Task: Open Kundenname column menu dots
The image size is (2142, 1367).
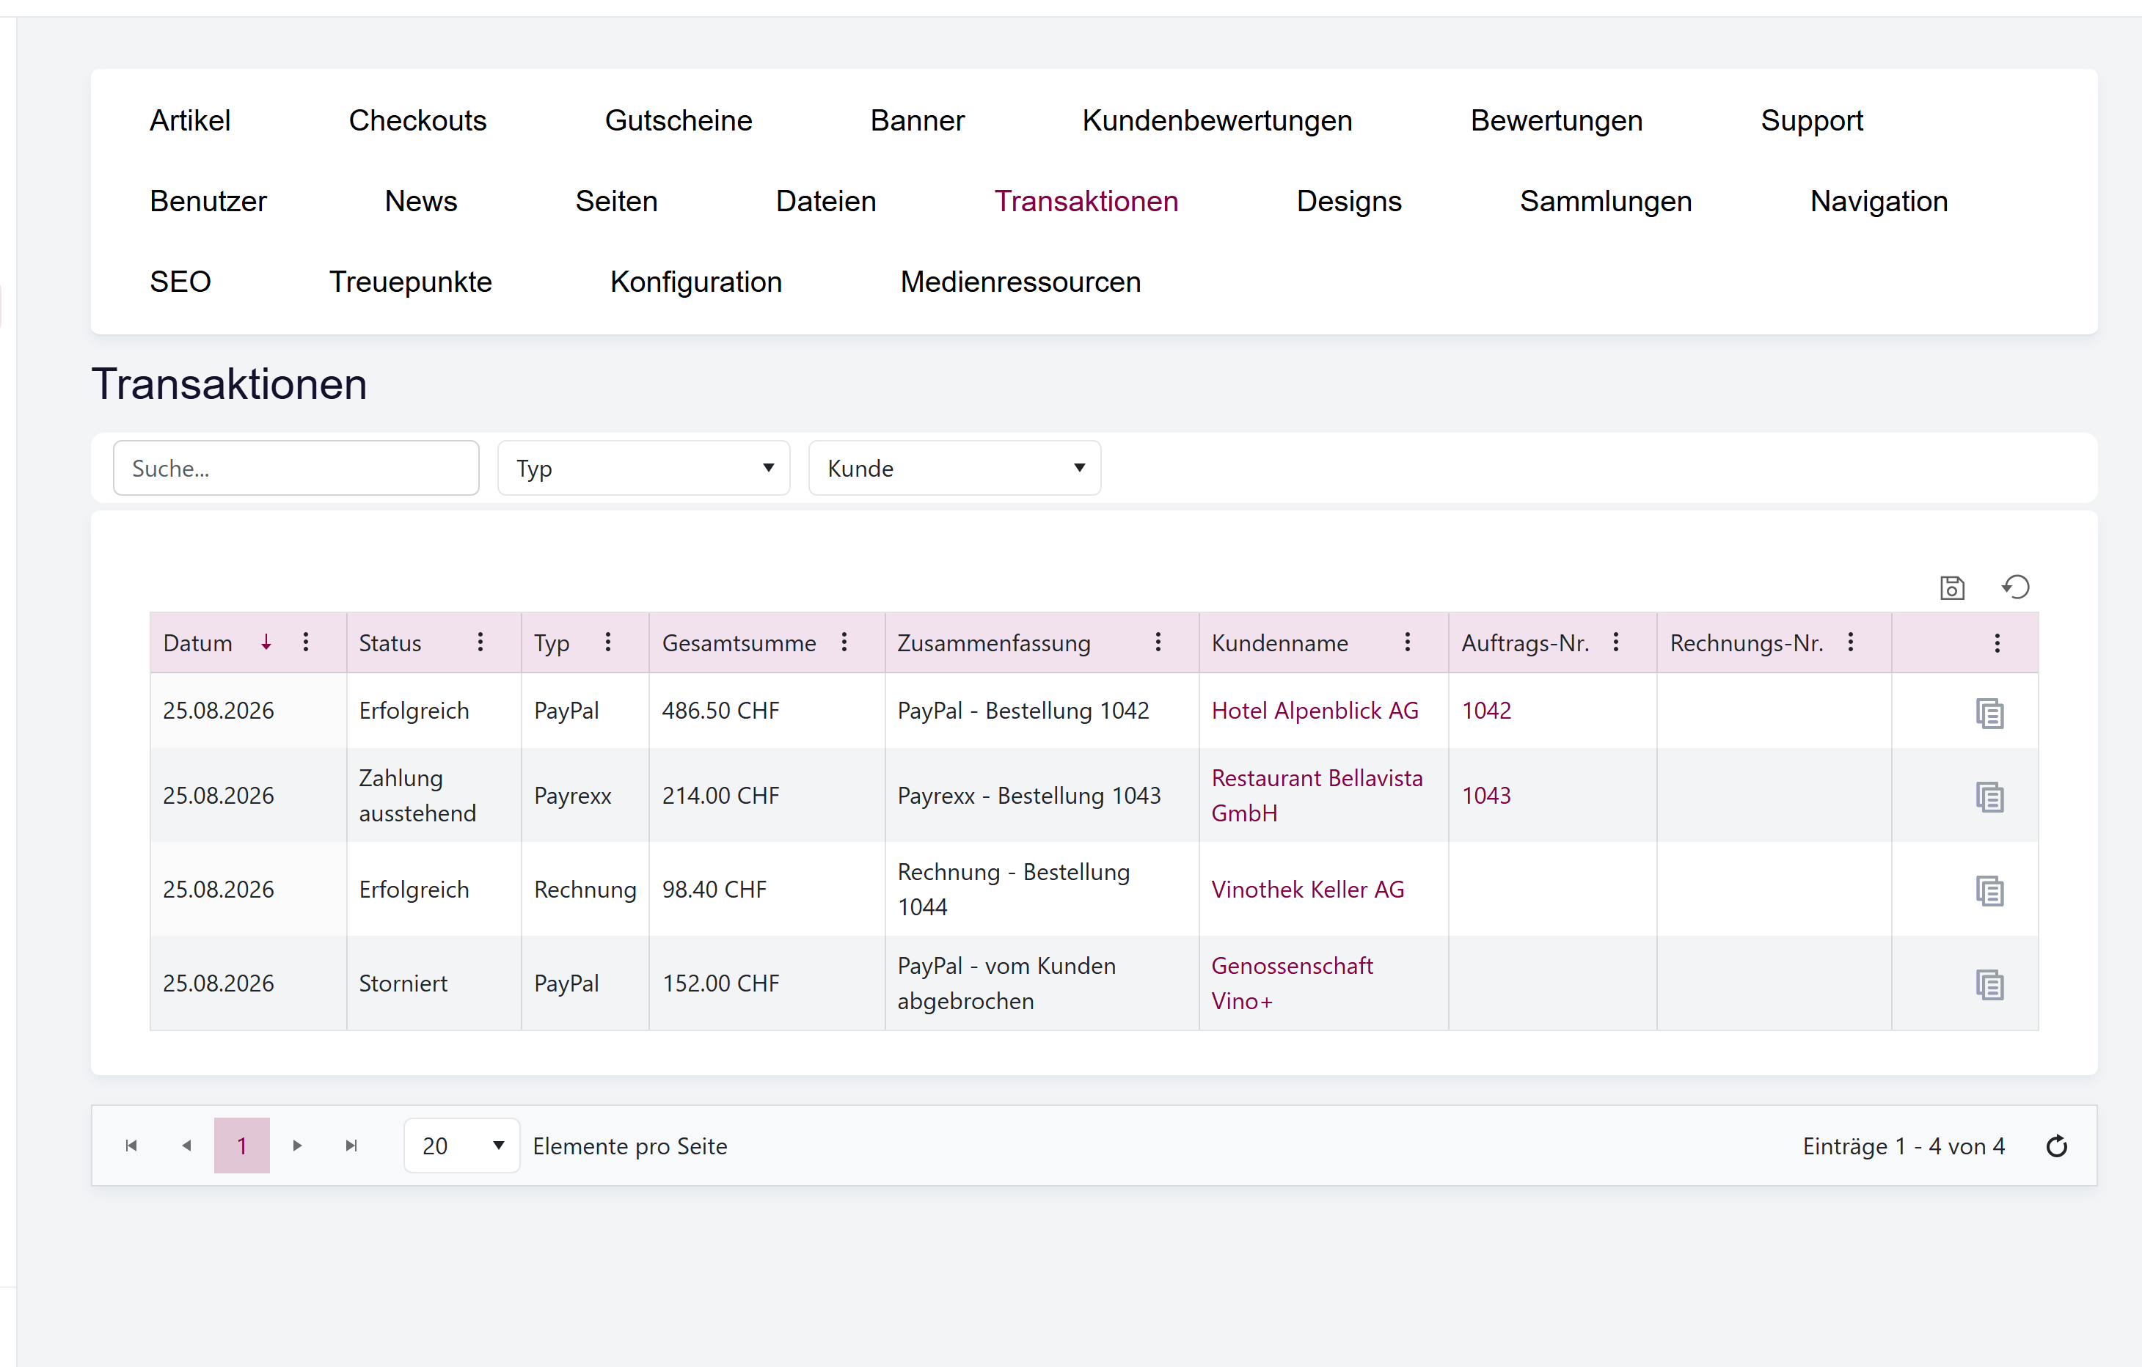Action: (1407, 642)
